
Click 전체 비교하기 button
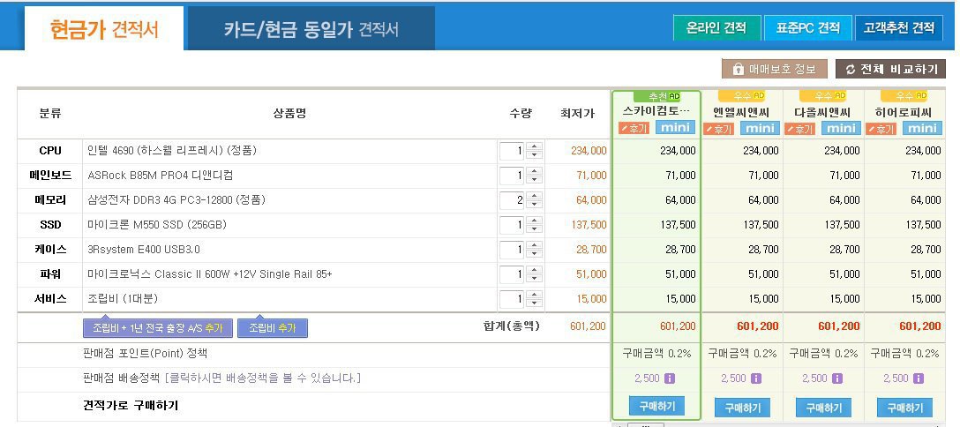[x=891, y=69]
